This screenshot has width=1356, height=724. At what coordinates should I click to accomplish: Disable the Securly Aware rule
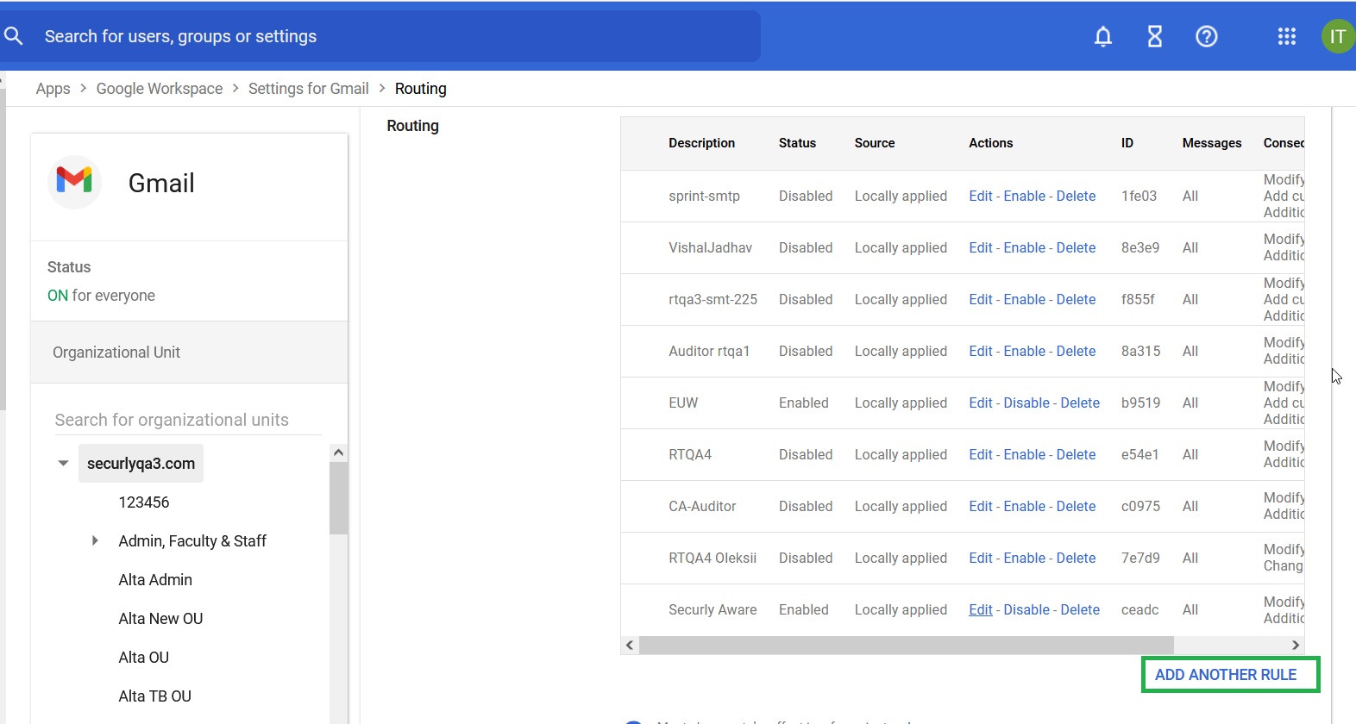click(x=1026, y=610)
